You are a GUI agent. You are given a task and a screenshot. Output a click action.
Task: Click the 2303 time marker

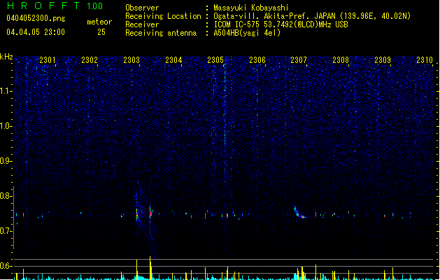coord(132,60)
